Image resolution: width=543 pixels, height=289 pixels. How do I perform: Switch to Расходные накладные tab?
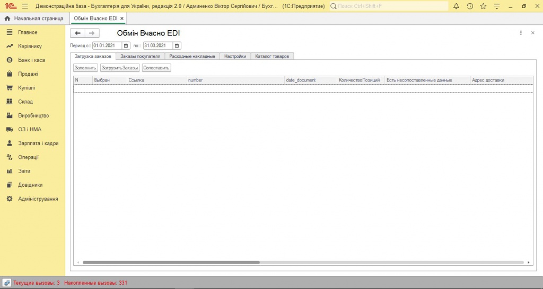point(192,56)
